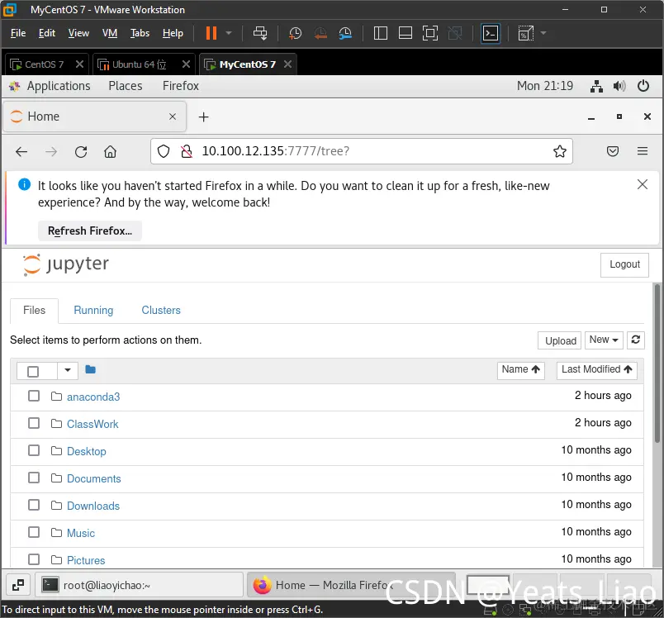Open the VMware File menu

[x=18, y=33]
